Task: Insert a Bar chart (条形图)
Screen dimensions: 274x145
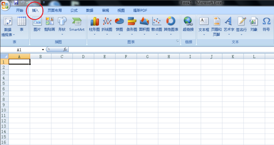Action: click(132, 26)
